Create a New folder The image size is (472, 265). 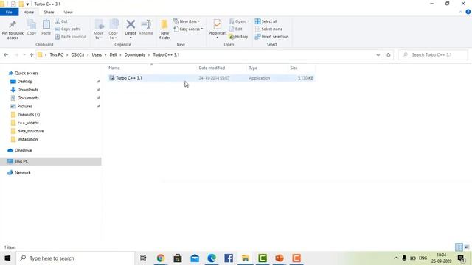tap(164, 29)
